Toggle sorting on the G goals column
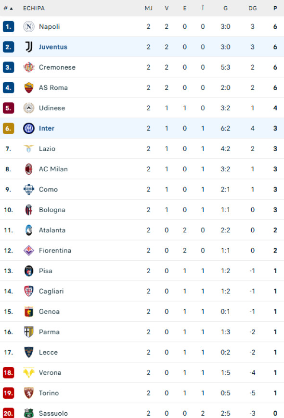The height and width of the screenshot is (418, 284). tap(225, 8)
